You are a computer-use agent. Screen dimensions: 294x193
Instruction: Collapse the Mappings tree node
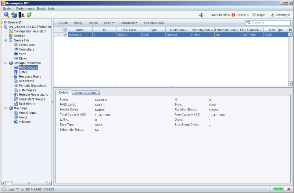[6, 108]
